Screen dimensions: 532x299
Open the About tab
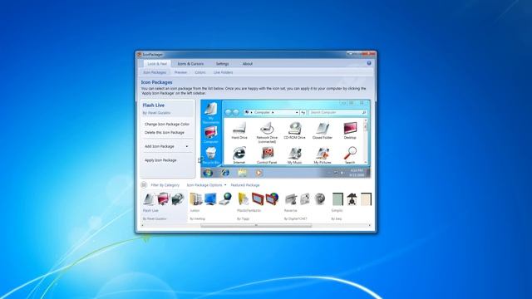[248, 64]
